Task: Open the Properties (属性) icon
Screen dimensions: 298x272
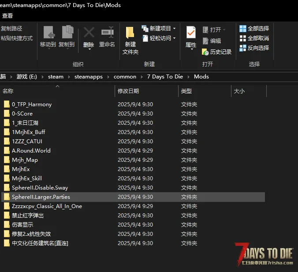Action: point(191,33)
